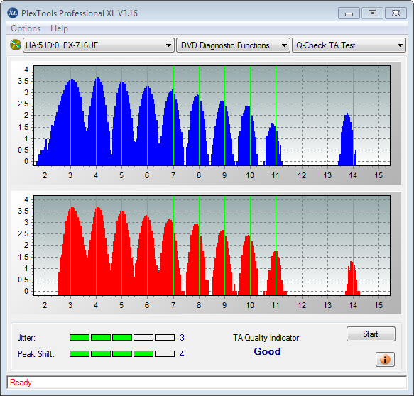Click the Jitter level bar indicator
This screenshot has height=396, width=414.
(x=122, y=337)
